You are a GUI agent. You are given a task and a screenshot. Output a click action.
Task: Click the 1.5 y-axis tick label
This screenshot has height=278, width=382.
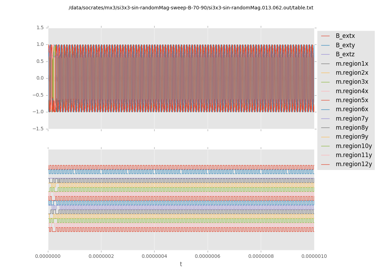coord(40,27)
